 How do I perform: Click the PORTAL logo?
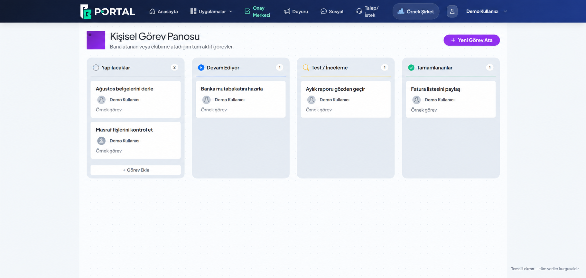(x=107, y=12)
